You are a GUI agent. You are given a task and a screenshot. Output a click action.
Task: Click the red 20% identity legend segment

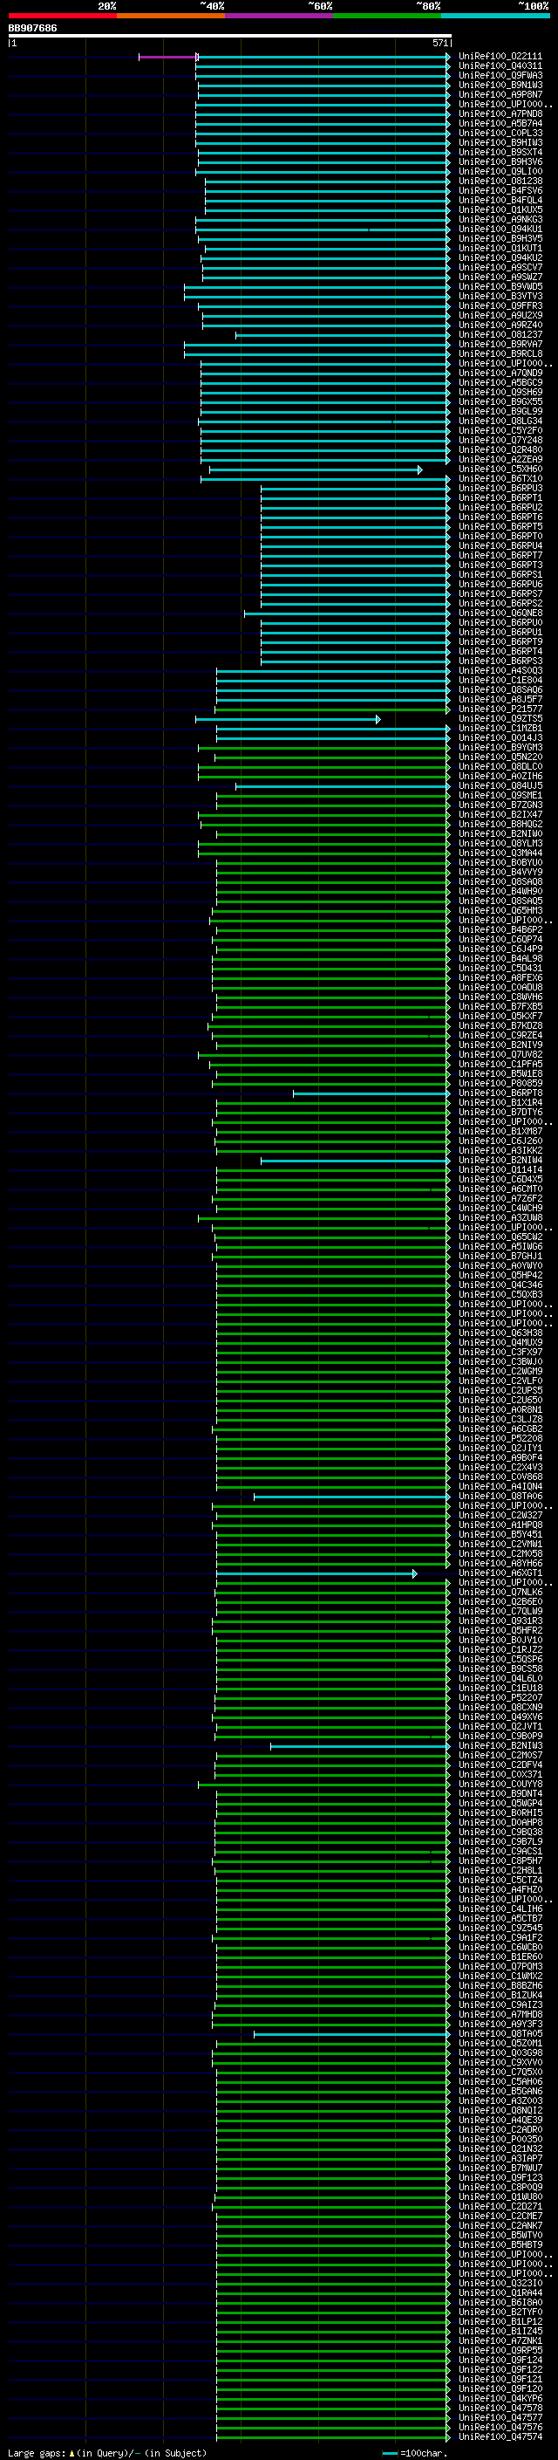pyautogui.click(x=62, y=16)
